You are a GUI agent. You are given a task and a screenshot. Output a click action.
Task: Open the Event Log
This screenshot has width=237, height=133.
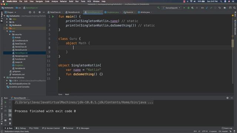(227, 128)
